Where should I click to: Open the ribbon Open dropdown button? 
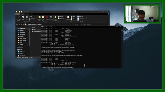pos(73,16)
